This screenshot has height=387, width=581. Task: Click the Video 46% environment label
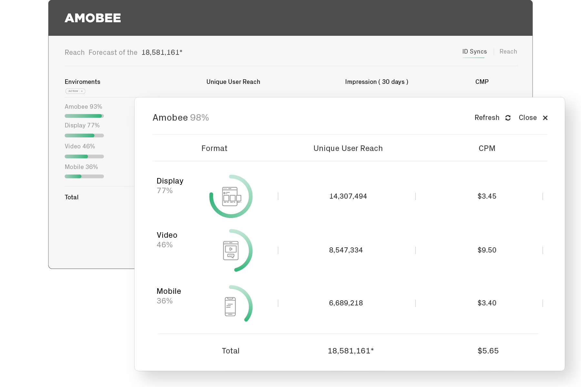80,146
